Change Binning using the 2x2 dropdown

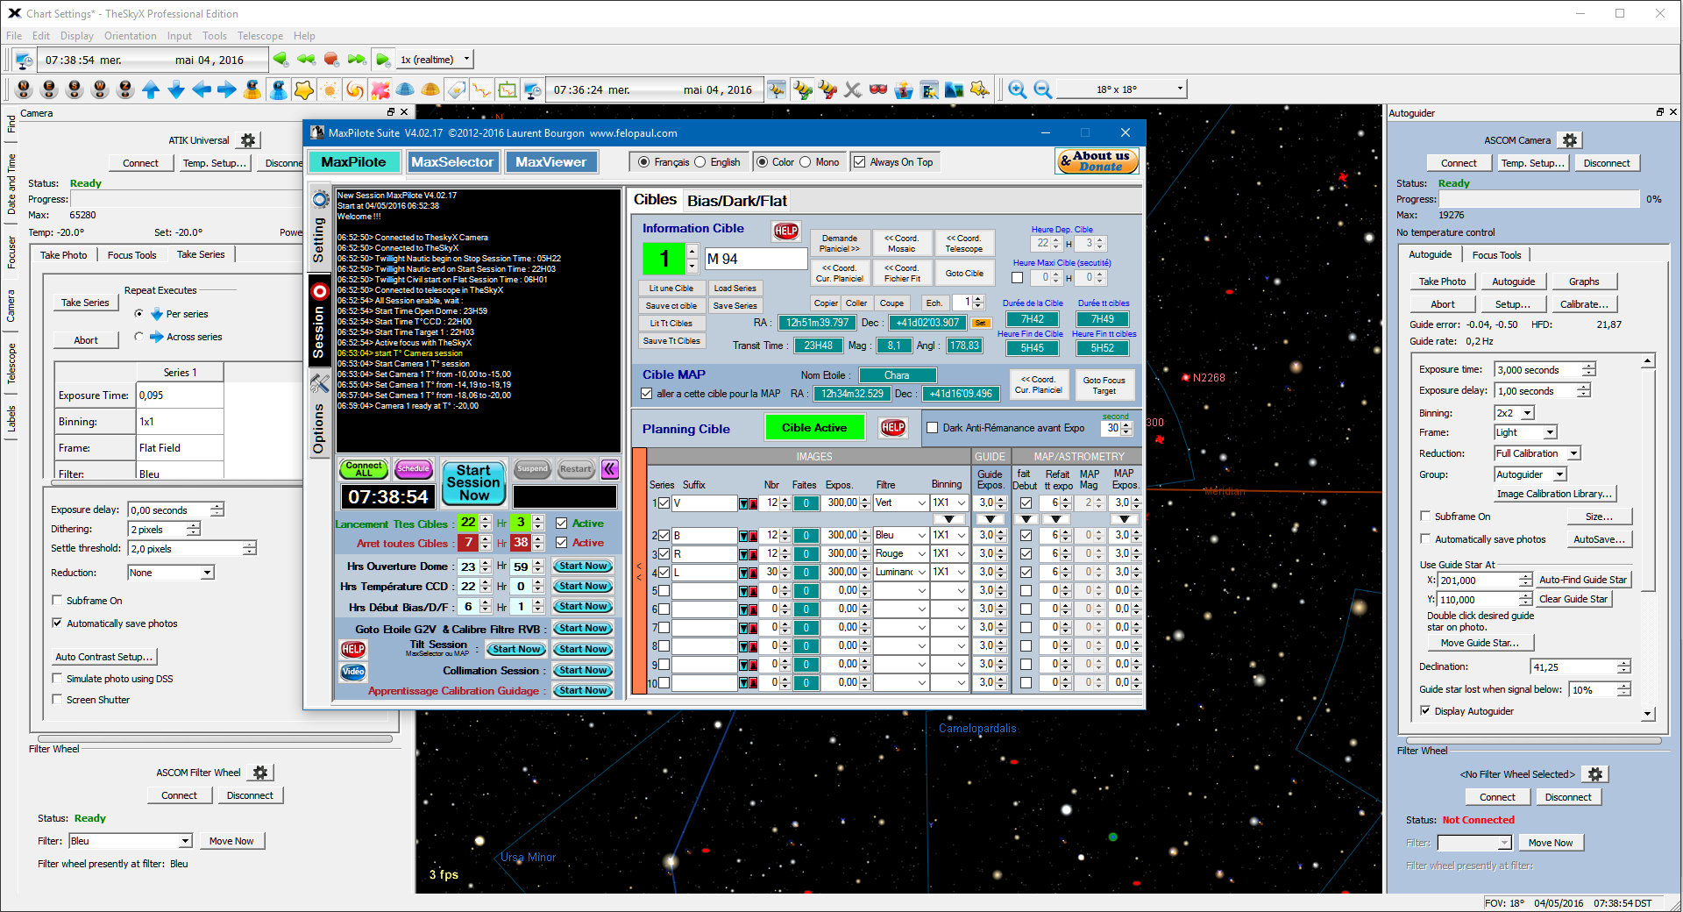(x=1514, y=412)
